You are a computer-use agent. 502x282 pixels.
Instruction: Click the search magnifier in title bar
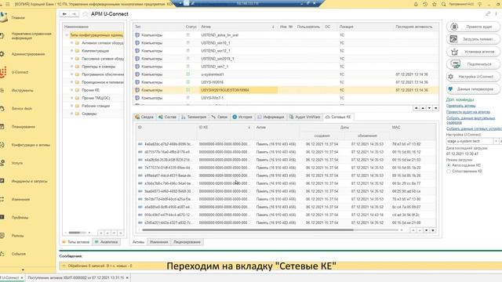point(443,4)
